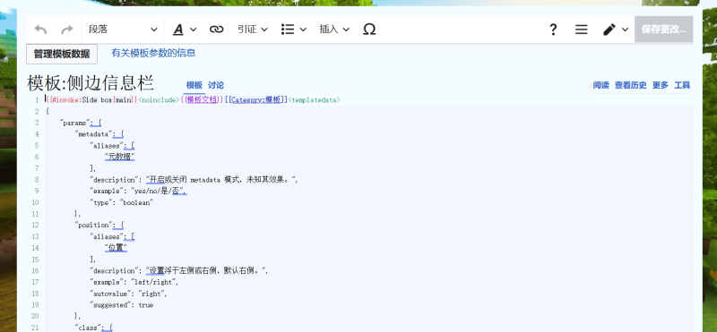717x332 pixels.
Task: Open the special character Omega tool
Action: tap(369, 30)
